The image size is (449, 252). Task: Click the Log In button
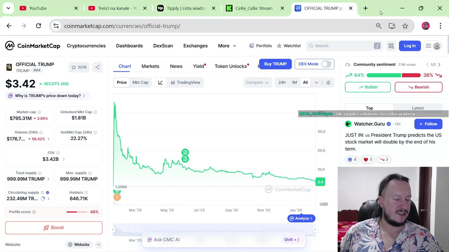tap(410, 46)
